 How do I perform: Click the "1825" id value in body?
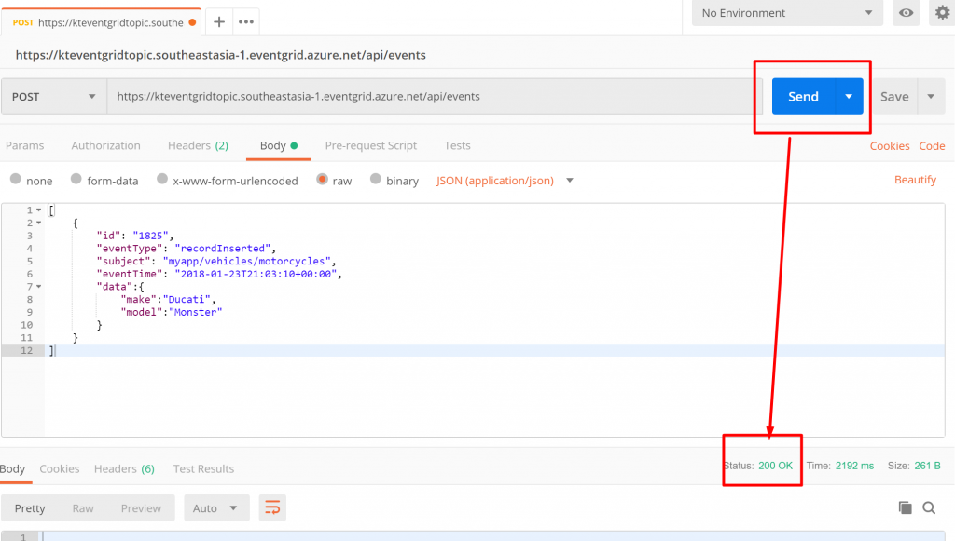pyautogui.click(x=150, y=236)
